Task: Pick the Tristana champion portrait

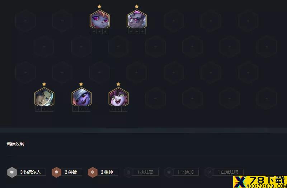Action: [81, 97]
